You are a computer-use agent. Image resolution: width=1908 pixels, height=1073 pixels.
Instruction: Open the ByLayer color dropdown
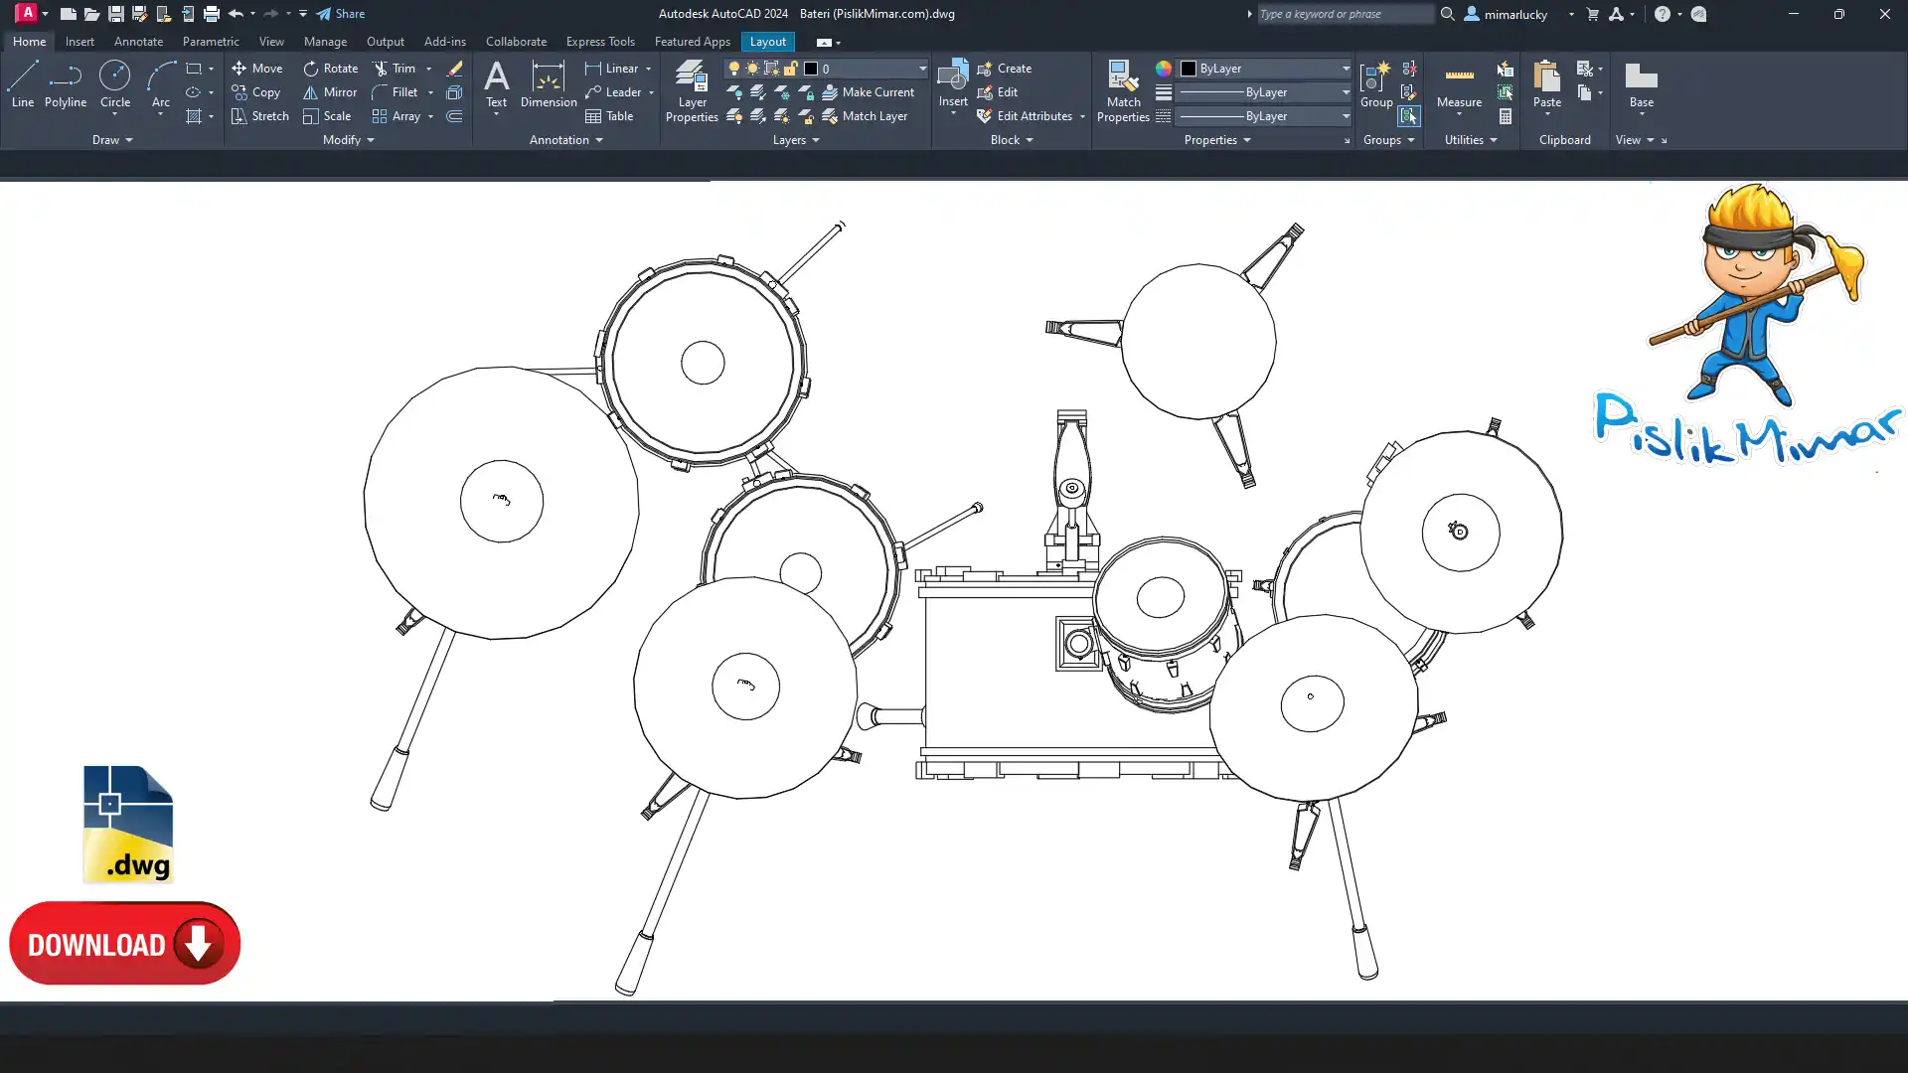click(x=1346, y=69)
